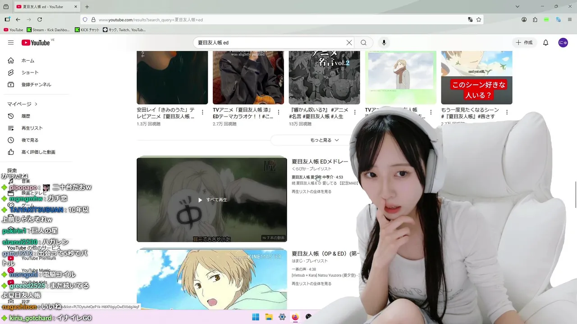
Task: Open more options for 響かん奴いる video
Action: [355, 112]
